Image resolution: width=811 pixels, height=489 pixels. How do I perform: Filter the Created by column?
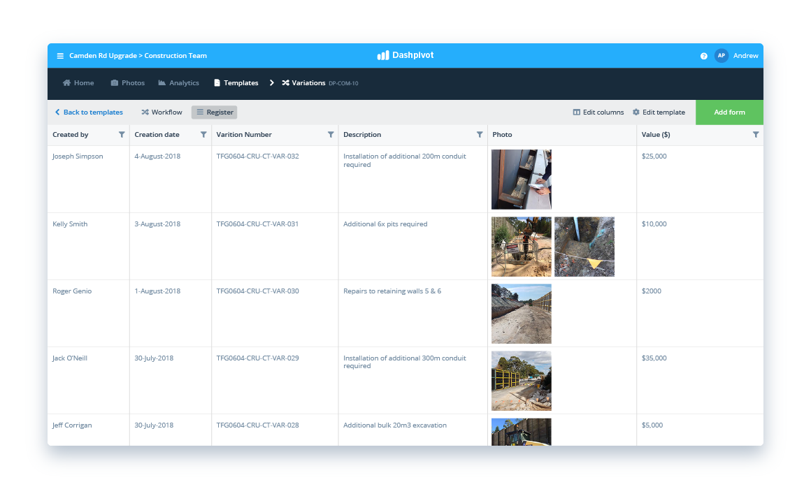point(122,134)
